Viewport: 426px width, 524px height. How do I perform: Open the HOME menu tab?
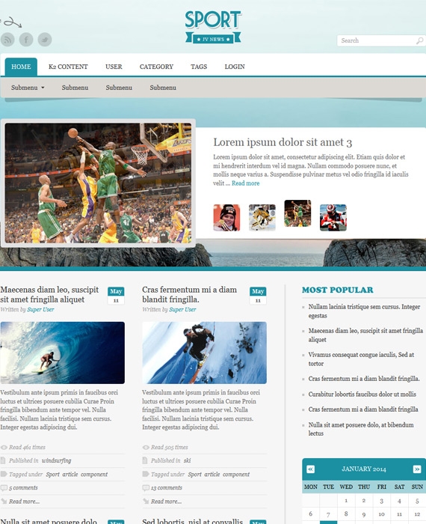(x=21, y=67)
